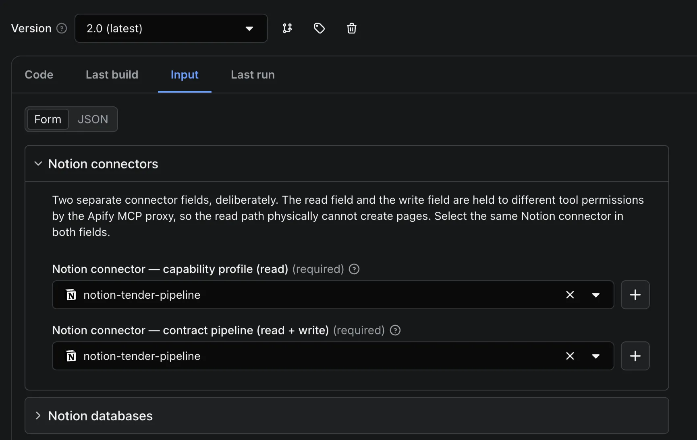Click the Version help question icon
697x440 pixels.
[62, 28]
